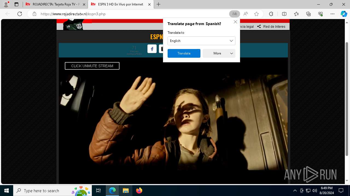The width and height of the screenshot is (350, 196).
Task: Add this page to favorites
Action: 256,14
